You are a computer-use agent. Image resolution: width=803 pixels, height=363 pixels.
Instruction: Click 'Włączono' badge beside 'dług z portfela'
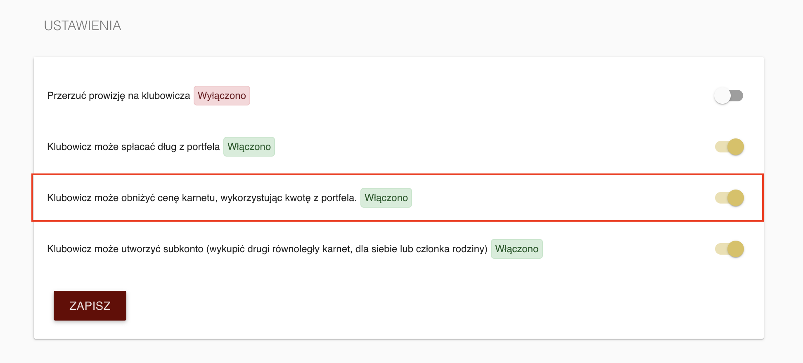click(x=249, y=147)
